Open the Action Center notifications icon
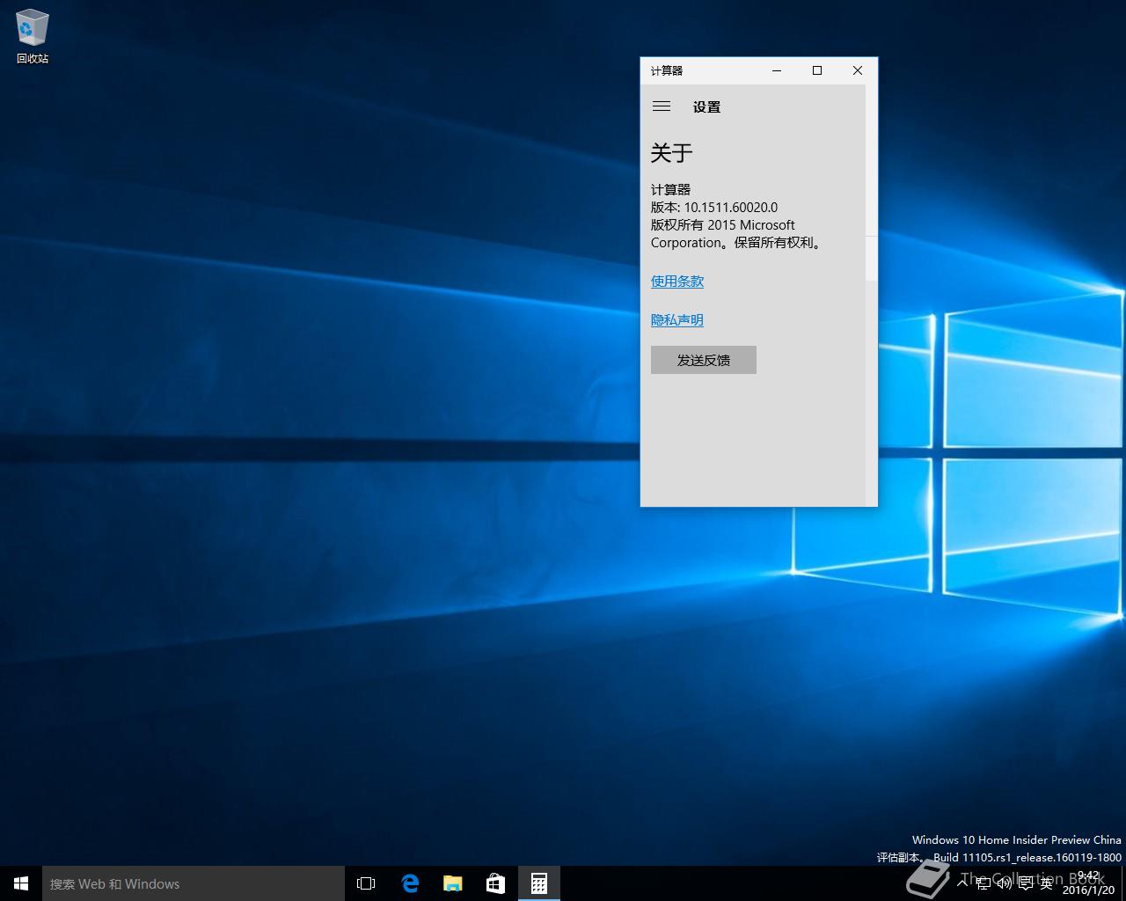Image resolution: width=1126 pixels, height=901 pixels. point(1026,883)
